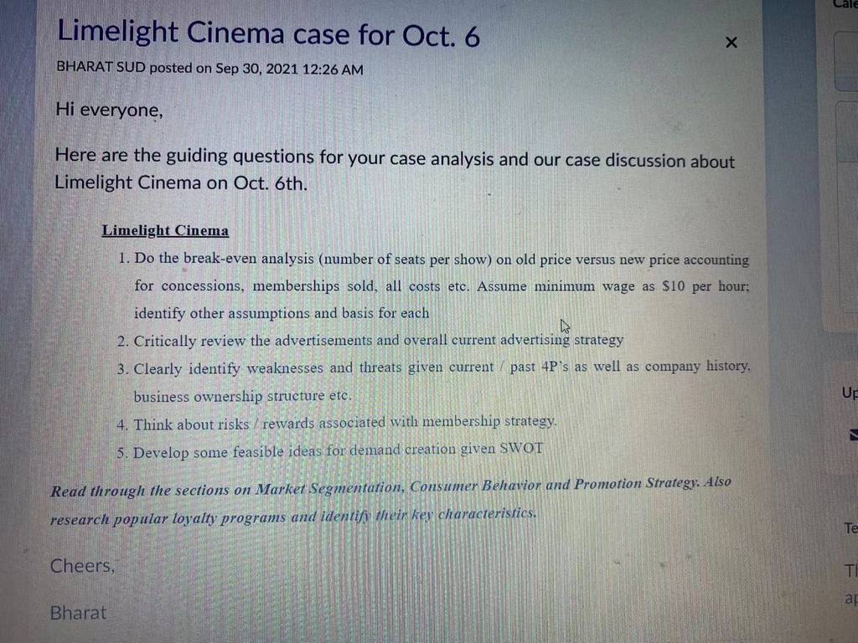The width and height of the screenshot is (858, 643).
Task: Click the 'Cheers,' sign-off text
Action: (83, 565)
